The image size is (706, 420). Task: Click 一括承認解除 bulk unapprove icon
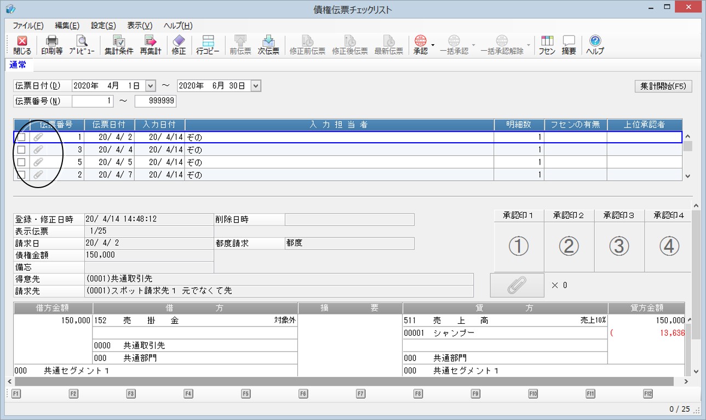(502, 45)
